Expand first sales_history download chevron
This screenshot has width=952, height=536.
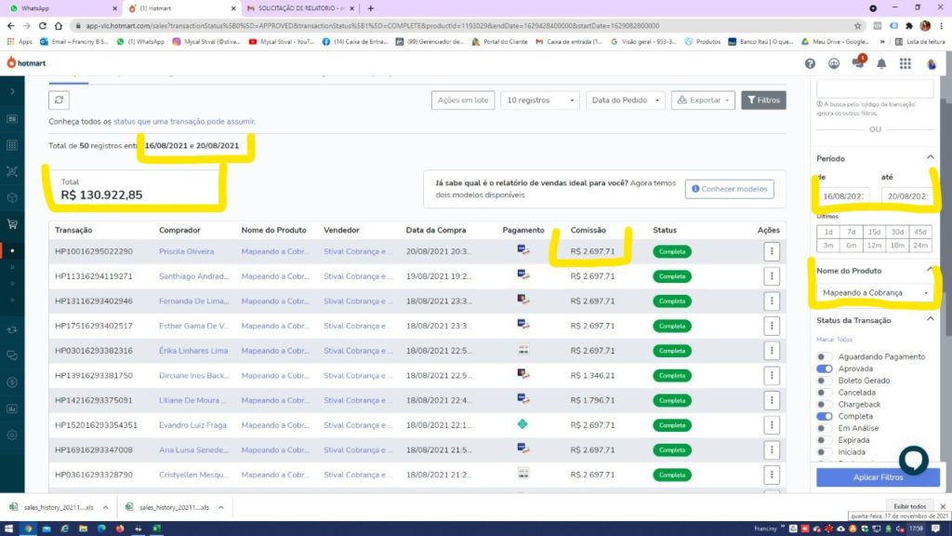105,507
